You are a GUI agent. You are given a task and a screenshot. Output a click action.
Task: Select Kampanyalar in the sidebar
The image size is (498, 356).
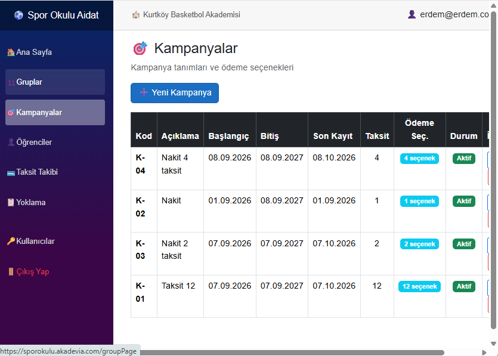click(x=55, y=113)
